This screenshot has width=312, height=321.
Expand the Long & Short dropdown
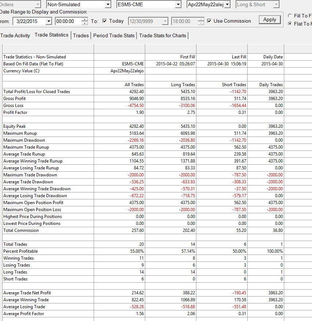pyautogui.click(x=276, y=4)
